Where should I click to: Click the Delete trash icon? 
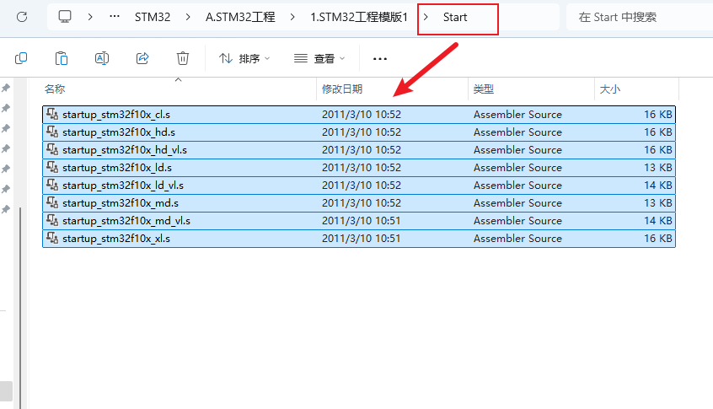[183, 58]
